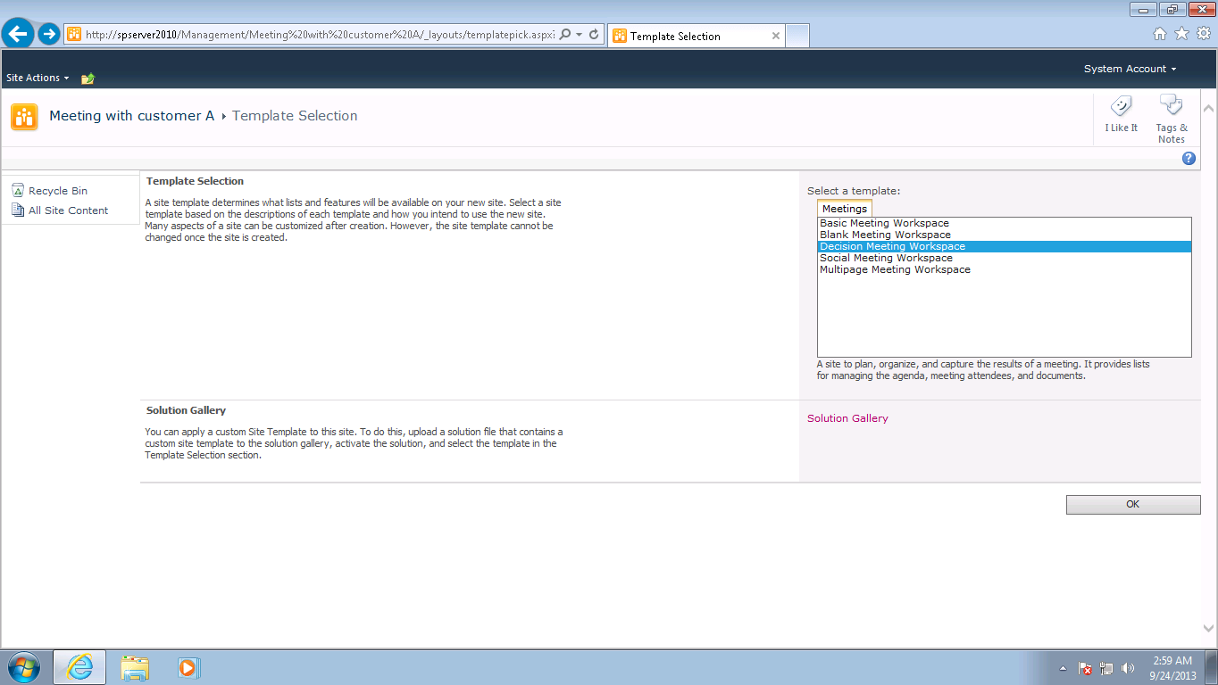Switch to the Meetings tab

tap(844, 208)
